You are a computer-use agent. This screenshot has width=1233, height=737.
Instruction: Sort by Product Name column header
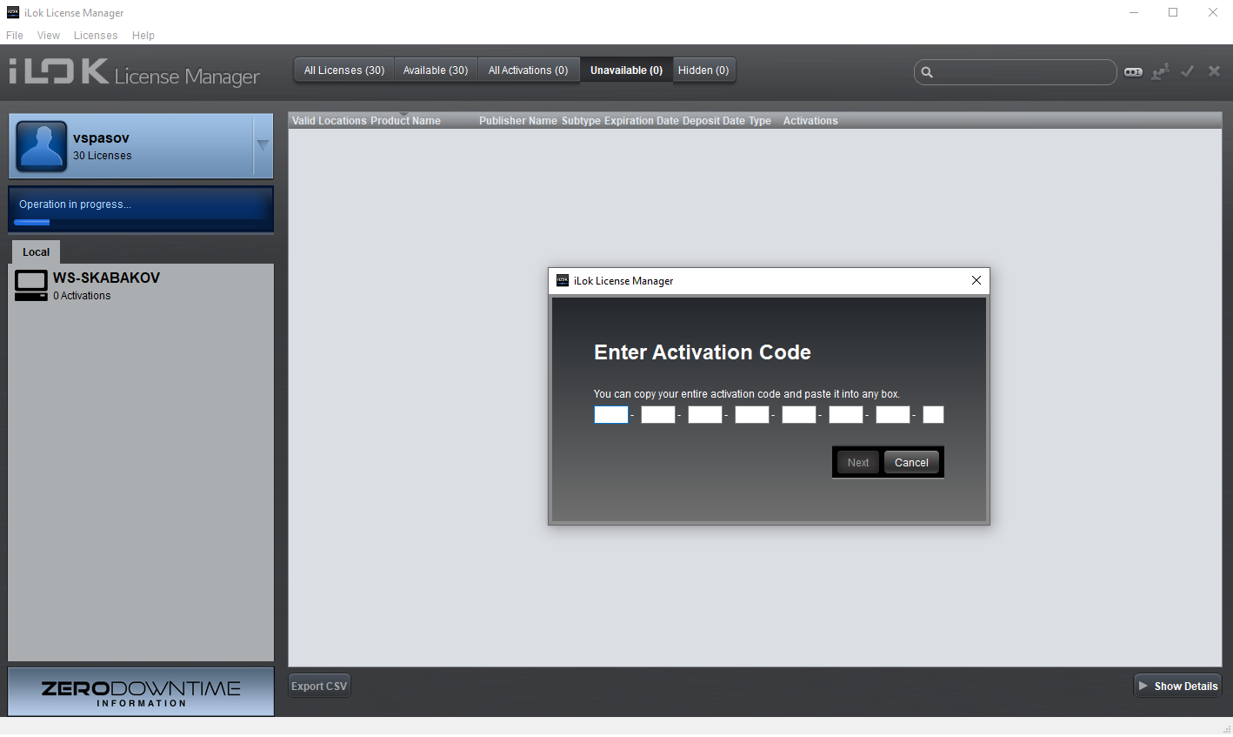pyautogui.click(x=406, y=121)
